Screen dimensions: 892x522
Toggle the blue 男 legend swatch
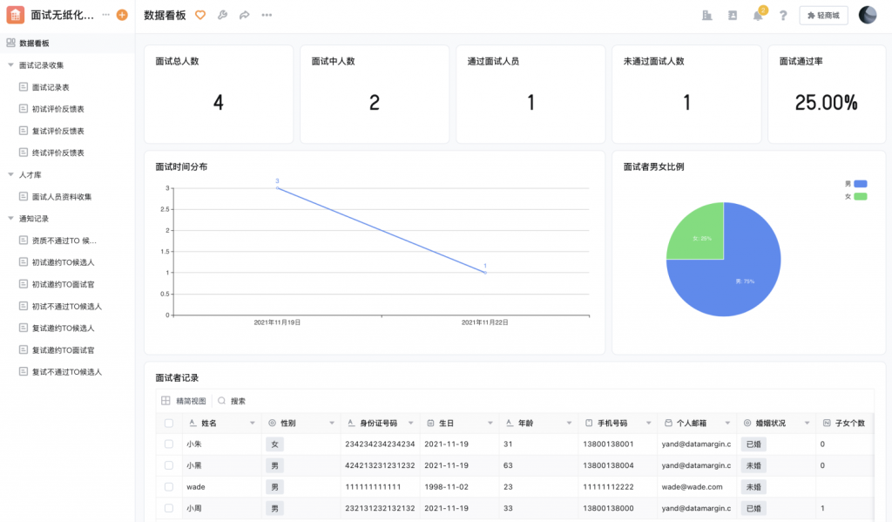coord(861,184)
